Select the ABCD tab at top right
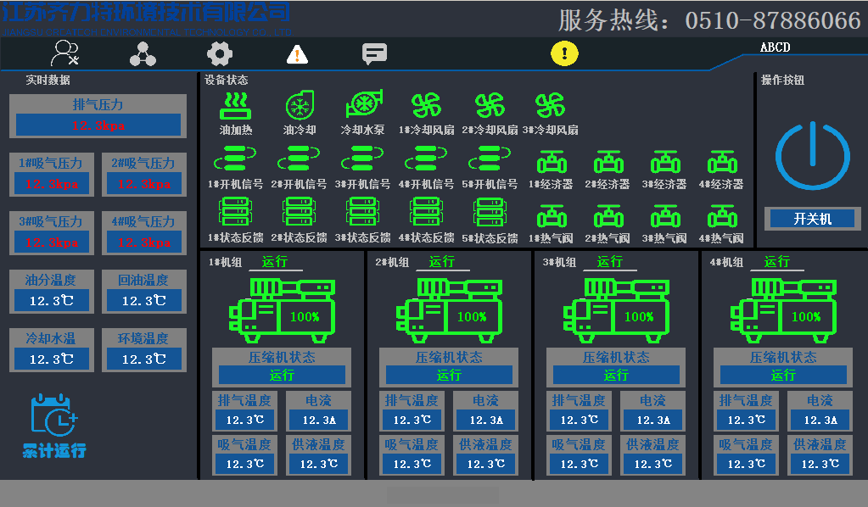The height and width of the screenshot is (507, 868). coord(775,47)
